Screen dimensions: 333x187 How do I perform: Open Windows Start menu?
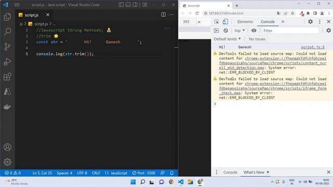[x=133, y=182]
